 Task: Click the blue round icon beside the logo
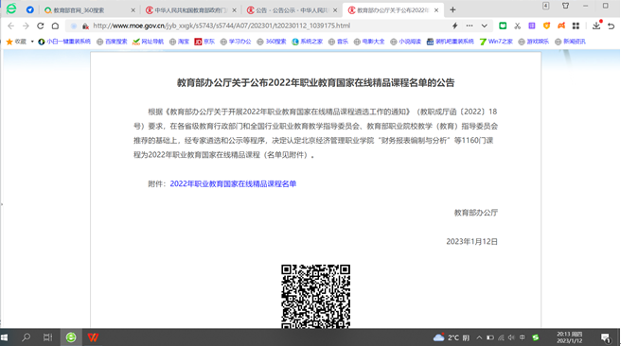coord(29,9)
